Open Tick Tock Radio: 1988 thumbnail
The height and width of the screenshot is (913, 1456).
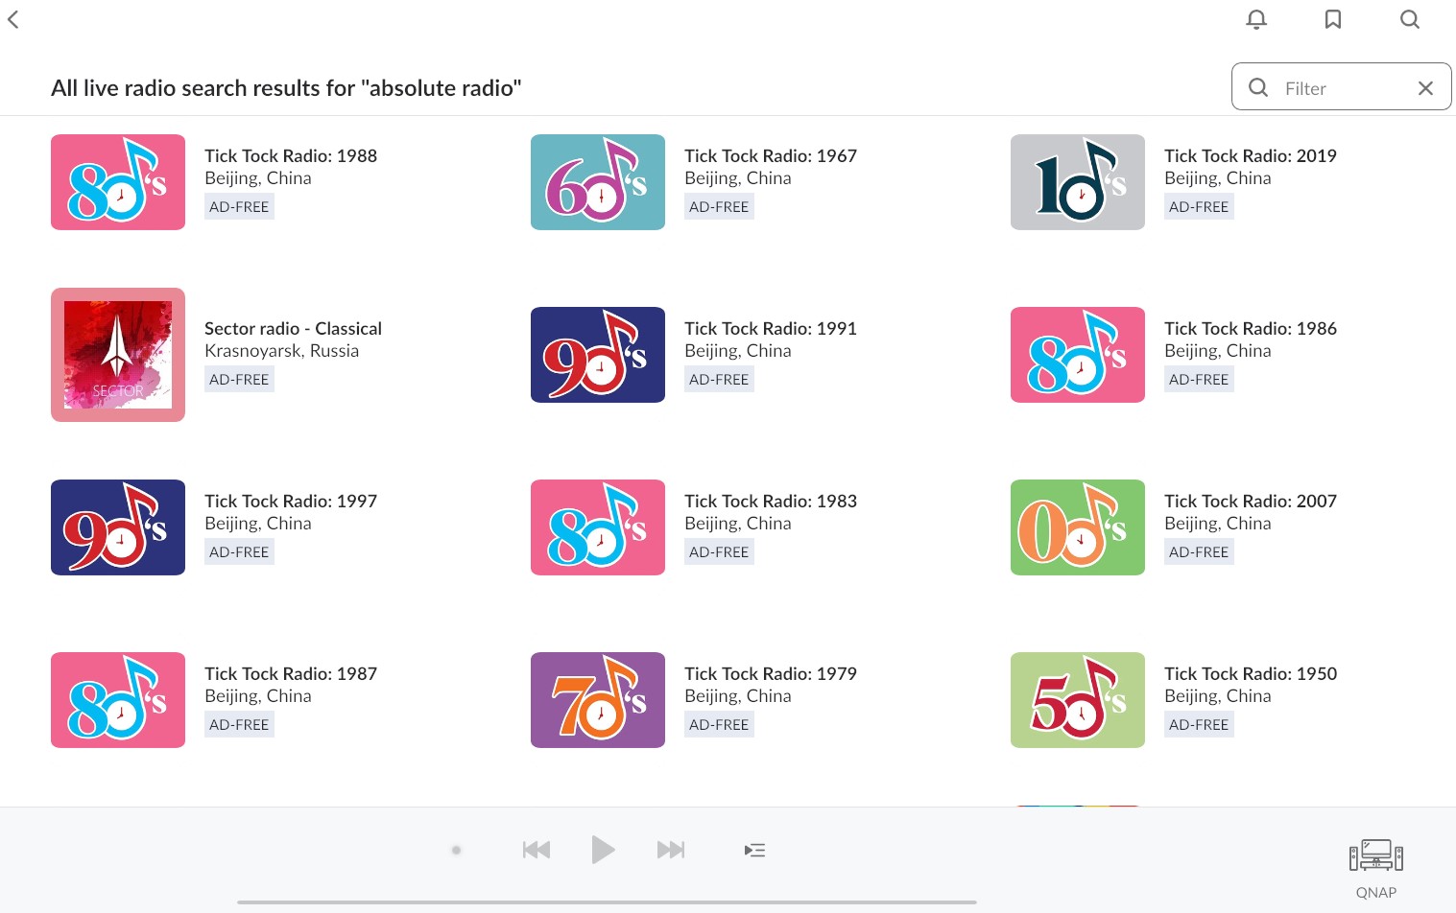click(118, 182)
